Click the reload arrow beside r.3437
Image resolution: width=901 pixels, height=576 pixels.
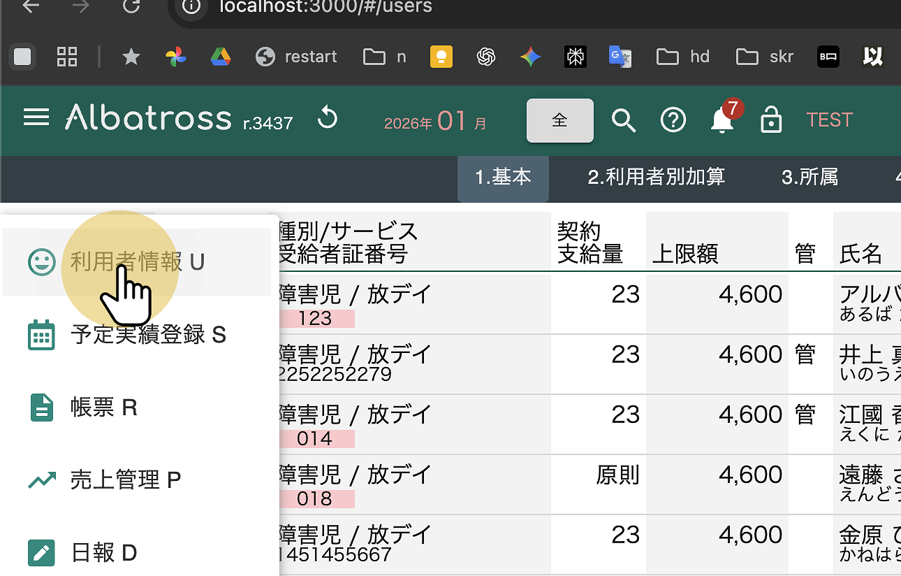pyautogui.click(x=327, y=119)
